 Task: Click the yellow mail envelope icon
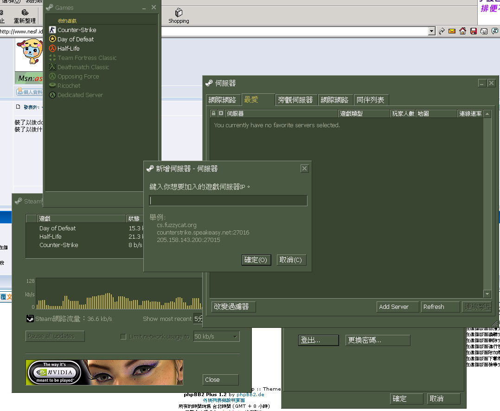[x=452, y=31]
